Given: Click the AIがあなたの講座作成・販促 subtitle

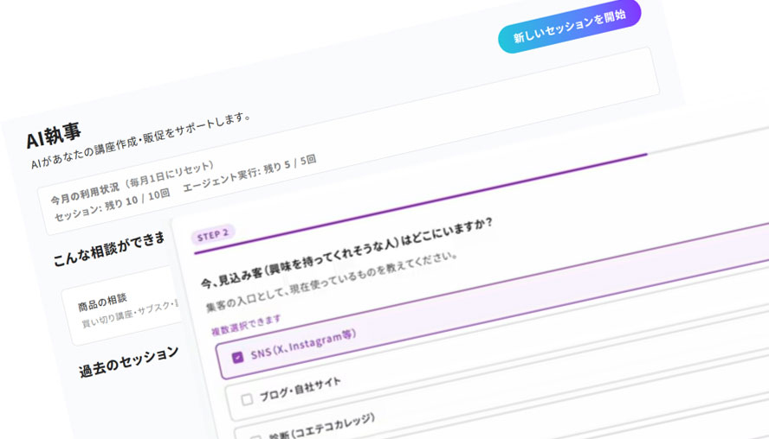Looking at the screenshot, I should [x=141, y=142].
